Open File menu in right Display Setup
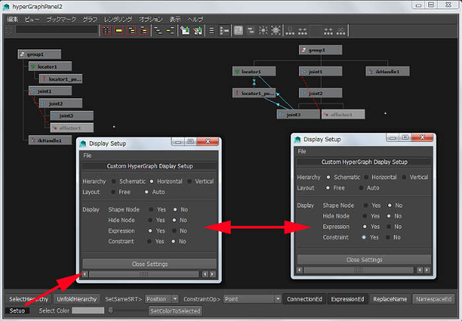462x321 pixels. tap(302, 151)
